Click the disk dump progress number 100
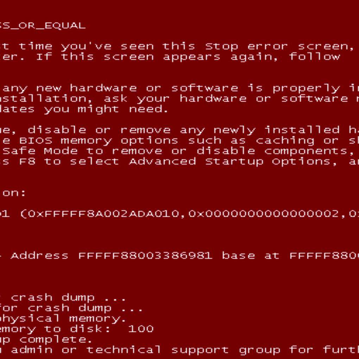Screen dimensions: 359x359 point(141,329)
